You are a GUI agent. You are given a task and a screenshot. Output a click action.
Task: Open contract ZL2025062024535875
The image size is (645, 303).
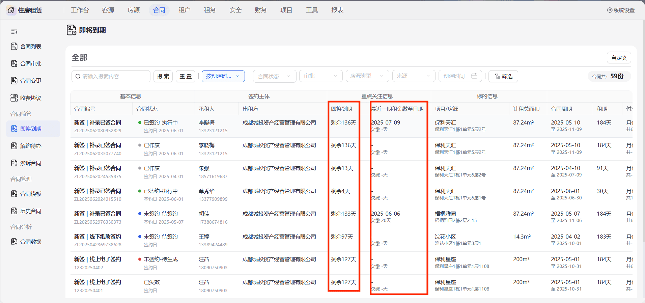point(98,176)
